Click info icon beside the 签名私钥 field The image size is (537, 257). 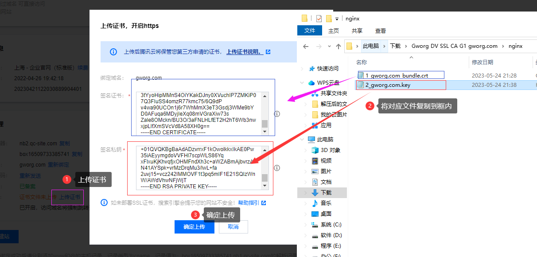point(277,168)
